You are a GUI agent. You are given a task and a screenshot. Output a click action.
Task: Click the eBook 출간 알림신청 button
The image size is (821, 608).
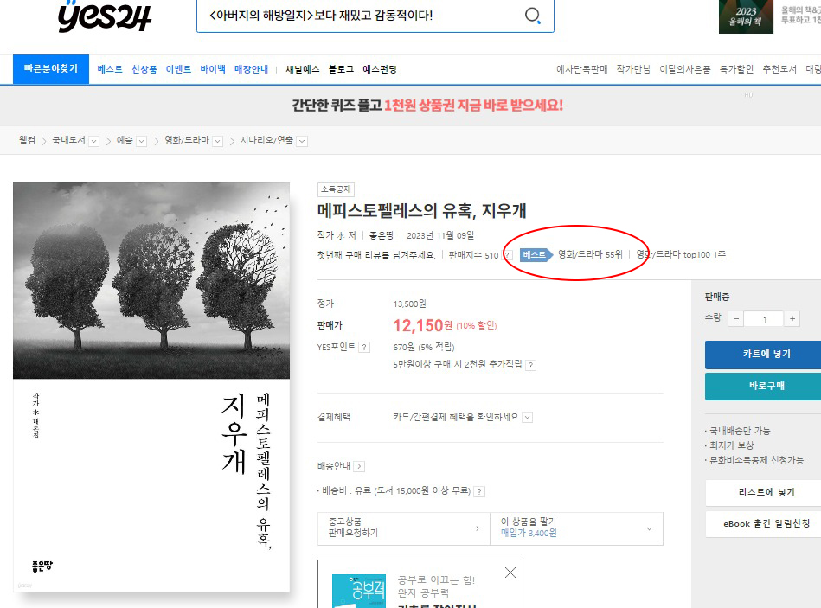tap(763, 524)
